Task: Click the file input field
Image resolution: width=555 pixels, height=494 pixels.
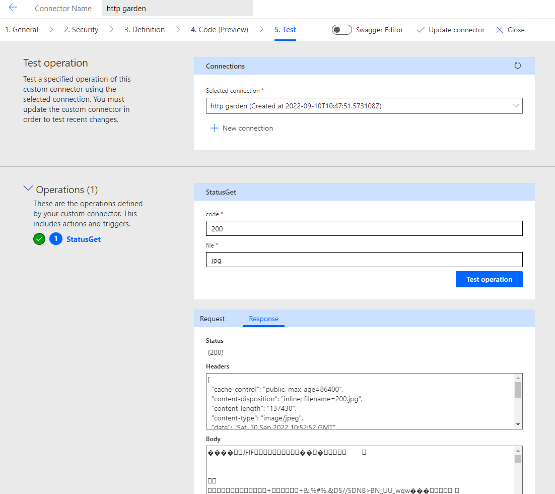Action: [x=364, y=260]
